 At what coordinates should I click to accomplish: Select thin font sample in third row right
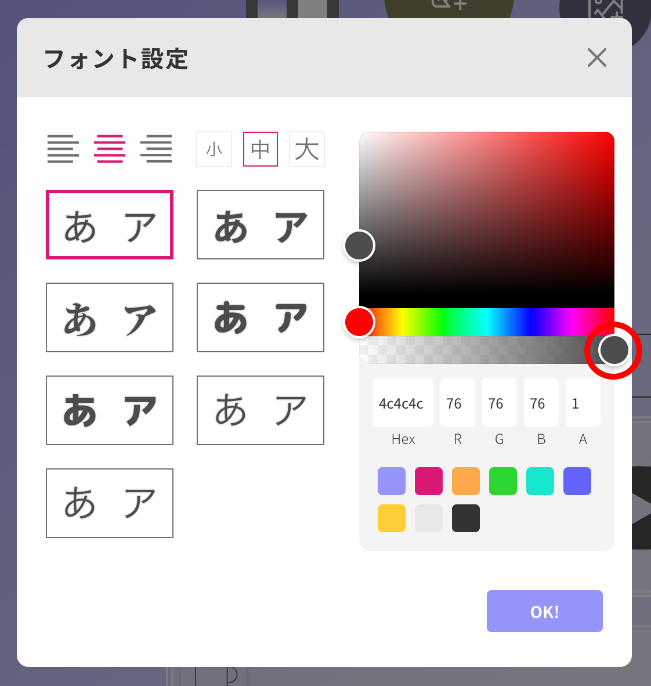(261, 410)
